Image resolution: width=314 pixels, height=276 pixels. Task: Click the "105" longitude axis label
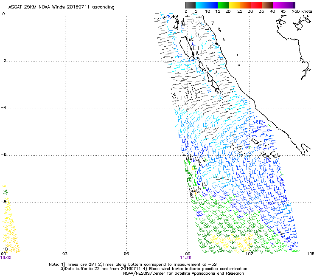[311, 254]
